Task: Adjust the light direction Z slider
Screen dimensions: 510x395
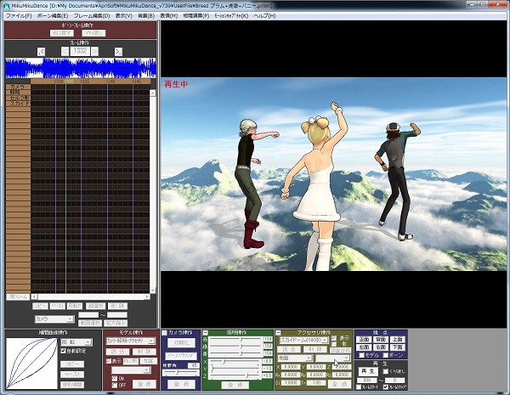Action: 235,375
